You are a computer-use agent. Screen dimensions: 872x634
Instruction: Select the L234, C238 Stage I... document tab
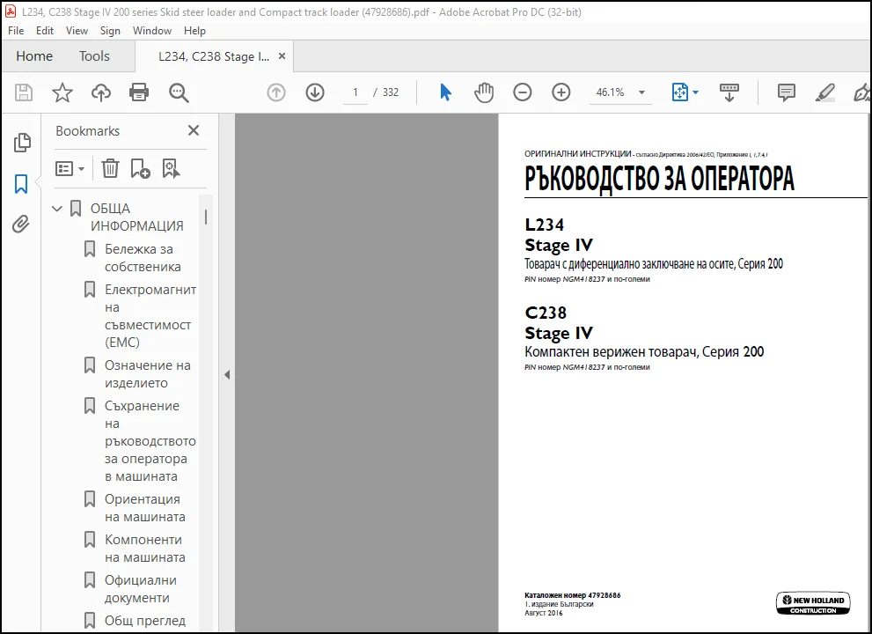pos(214,56)
